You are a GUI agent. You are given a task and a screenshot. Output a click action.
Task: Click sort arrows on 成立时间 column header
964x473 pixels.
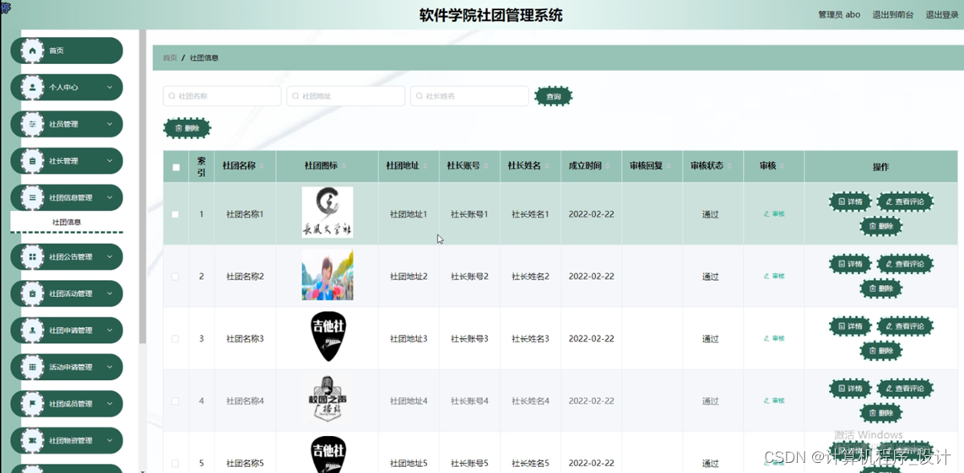tap(608, 166)
